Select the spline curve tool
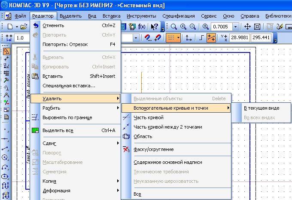The height and width of the screenshot is (200, 292). 5,186
